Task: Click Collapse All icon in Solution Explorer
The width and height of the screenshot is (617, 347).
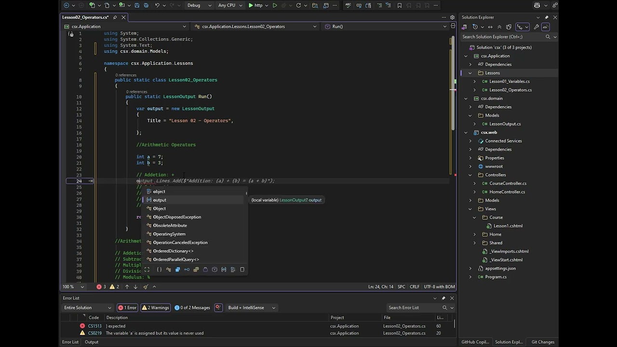Action: click(499, 27)
